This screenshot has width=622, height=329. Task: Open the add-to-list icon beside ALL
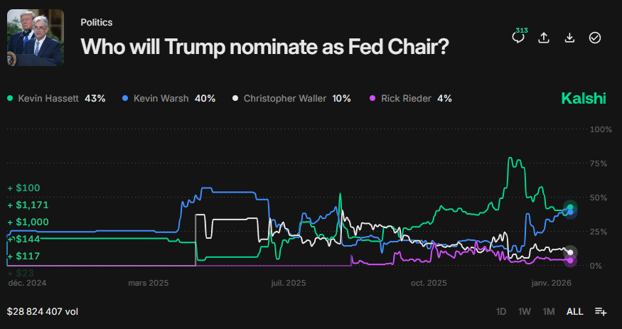click(x=601, y=311)
